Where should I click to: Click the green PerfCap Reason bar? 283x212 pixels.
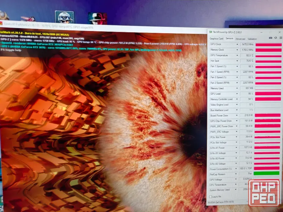click(267, 173)
